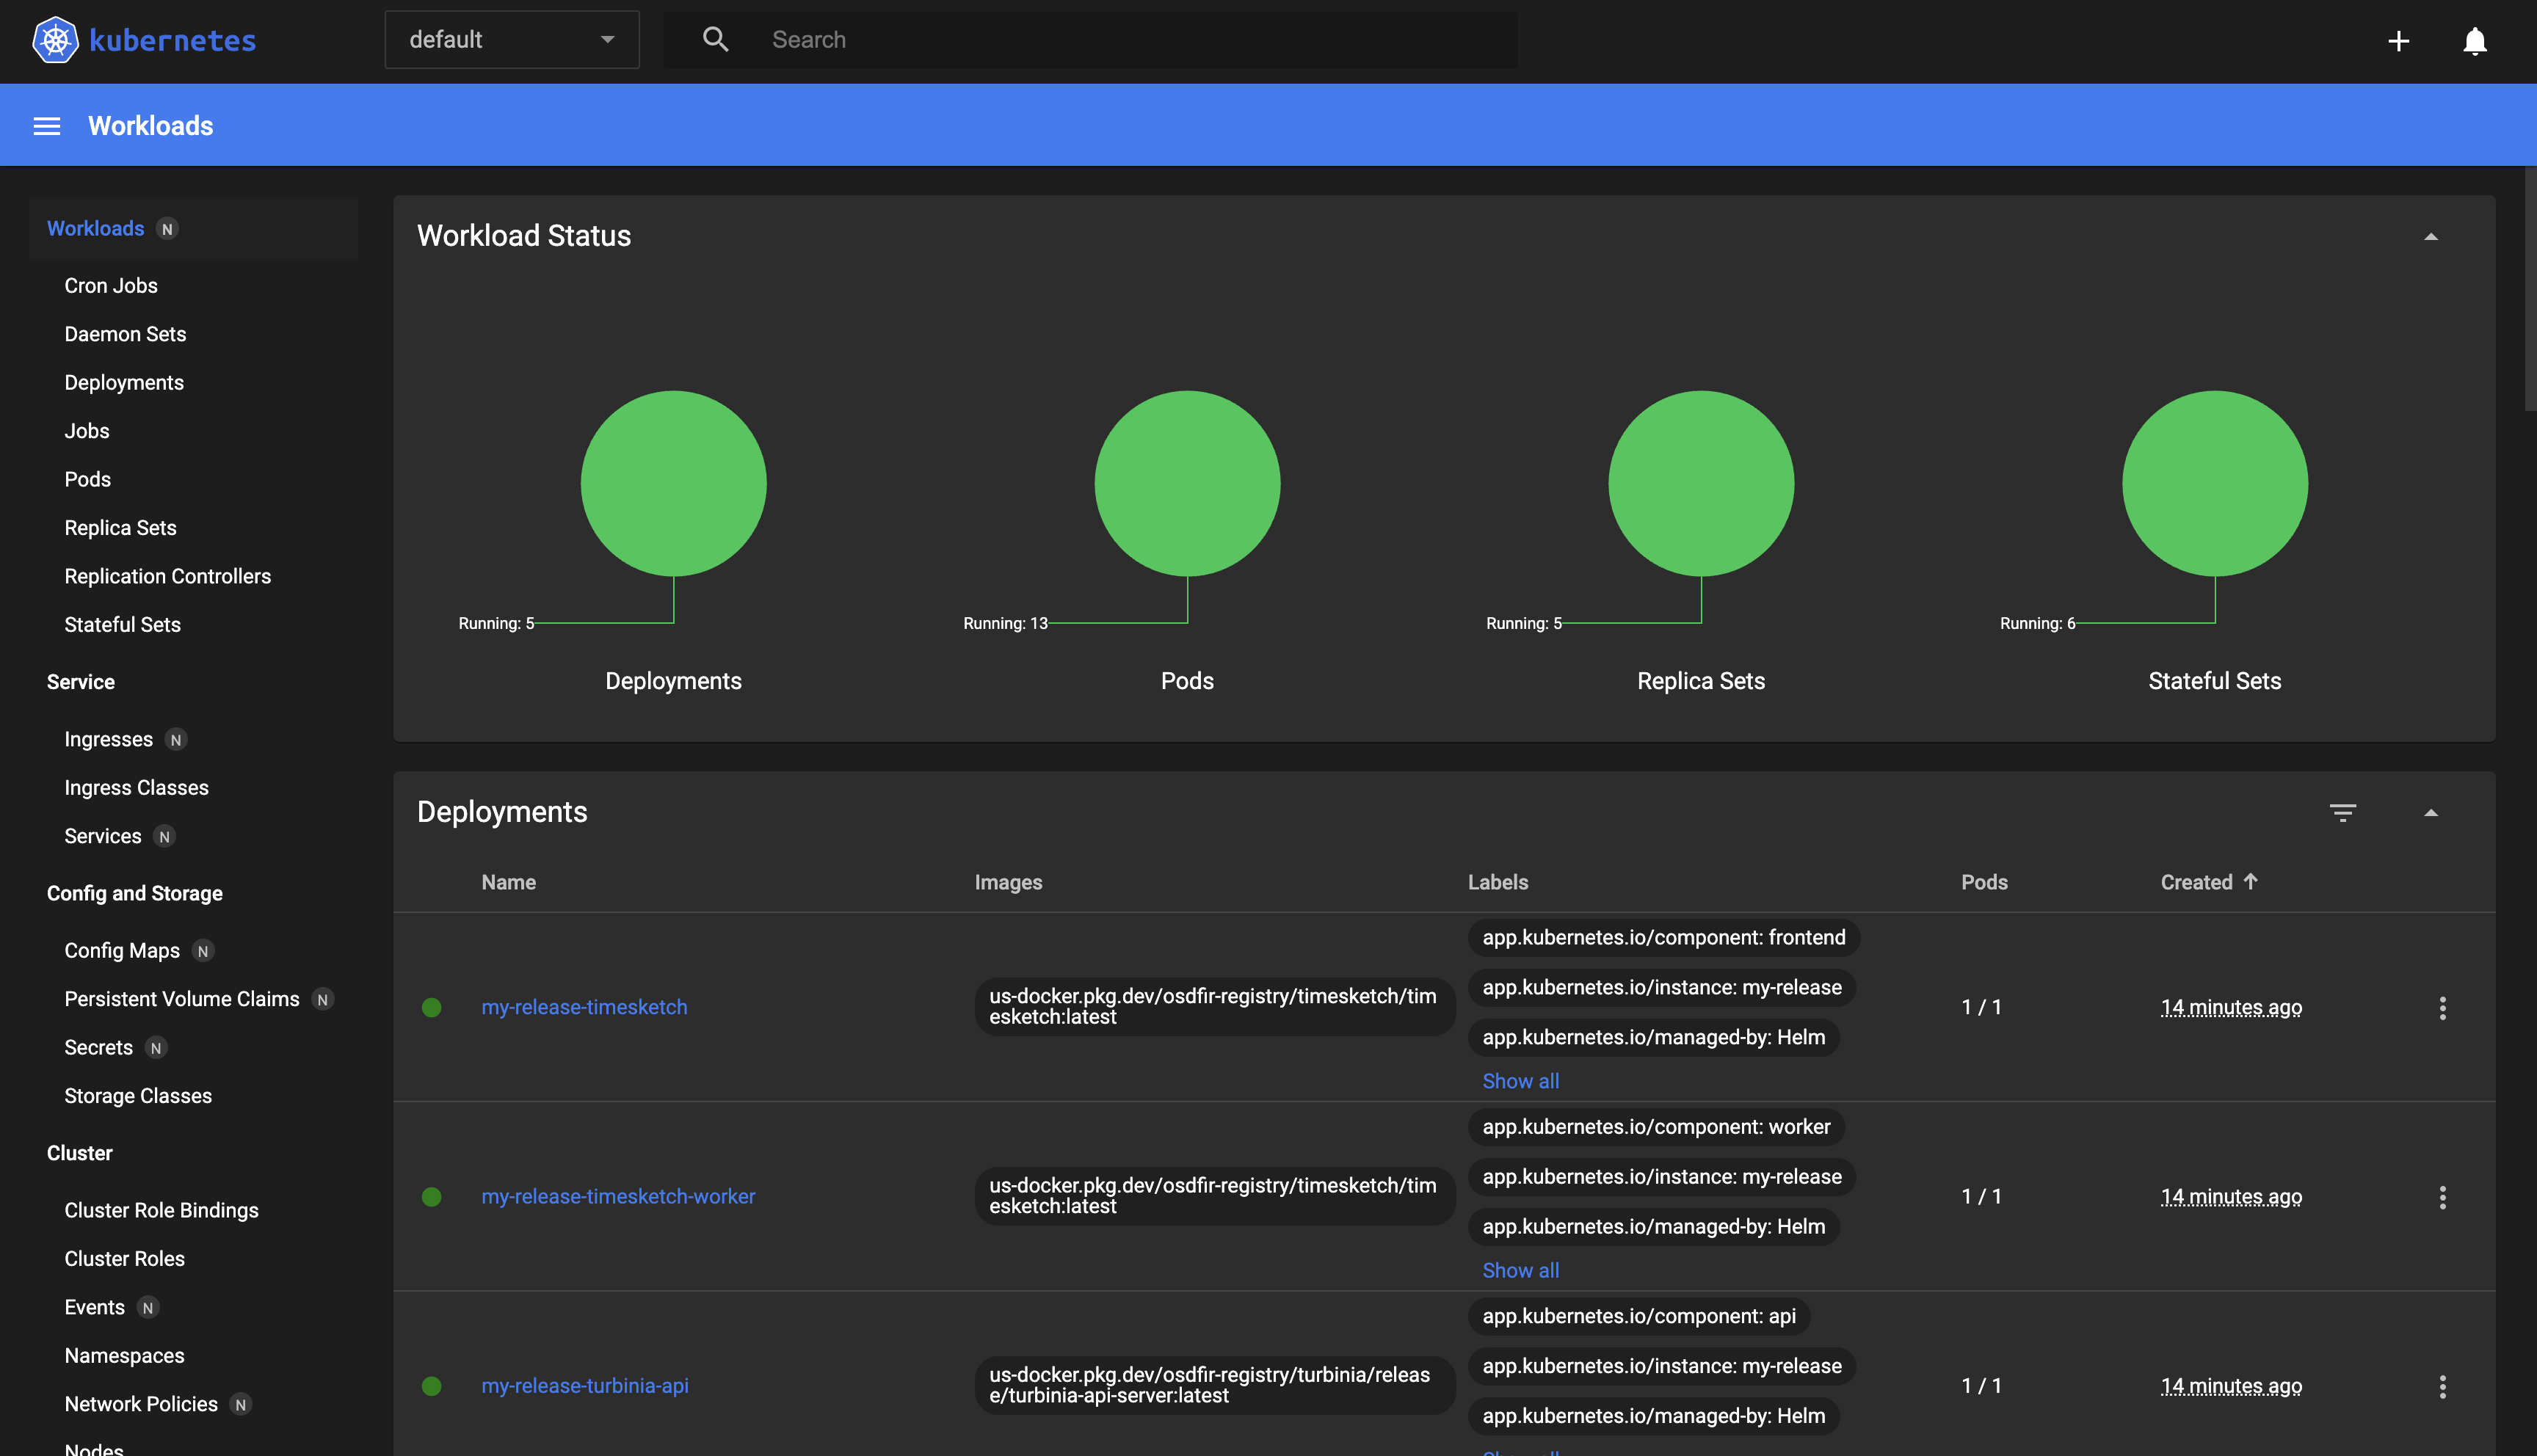Click the N badge beside Workloads
The width and height of the screenshot is (2537, 1456).
[x=167, y=229]
